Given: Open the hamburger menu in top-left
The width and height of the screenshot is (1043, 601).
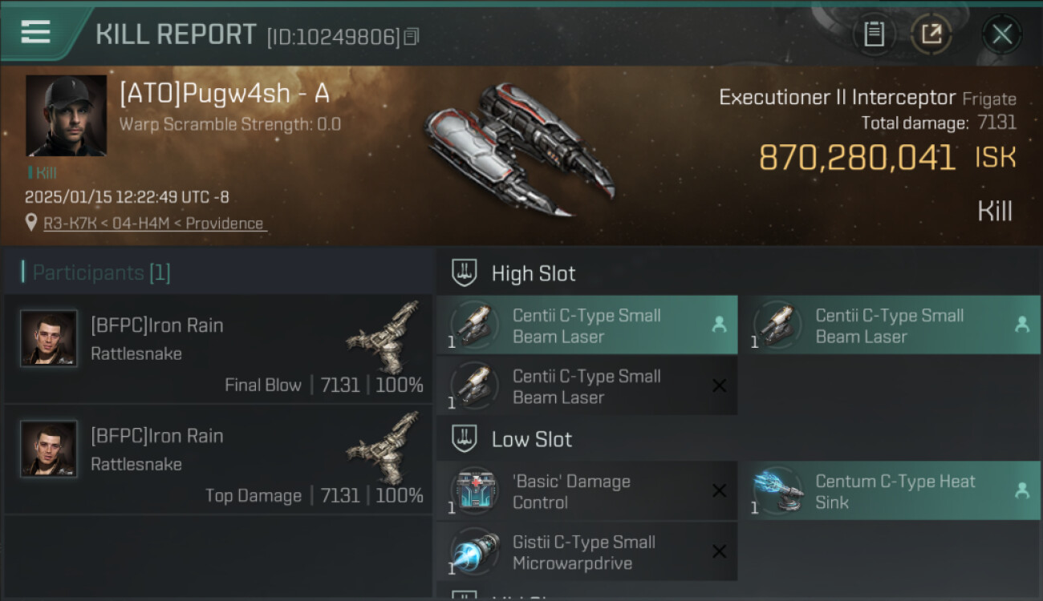Looking at the screenshot, I should tap(35, 32).
